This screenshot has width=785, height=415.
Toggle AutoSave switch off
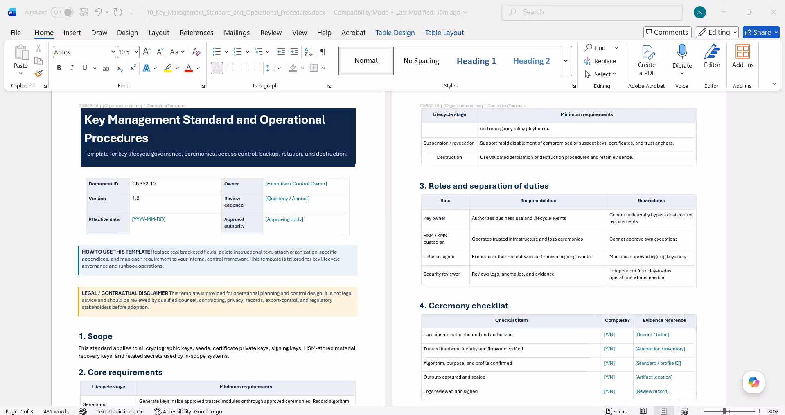[62, 12]
